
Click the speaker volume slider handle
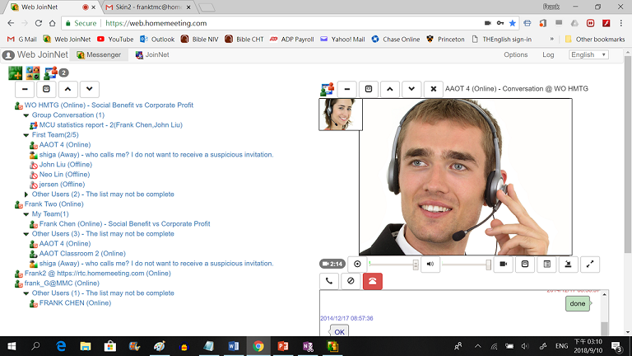(x=488, y=265)
